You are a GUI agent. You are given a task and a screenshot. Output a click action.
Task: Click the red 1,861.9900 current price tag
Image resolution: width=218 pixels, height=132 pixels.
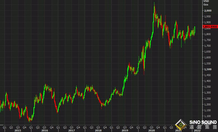pos(210,27)
